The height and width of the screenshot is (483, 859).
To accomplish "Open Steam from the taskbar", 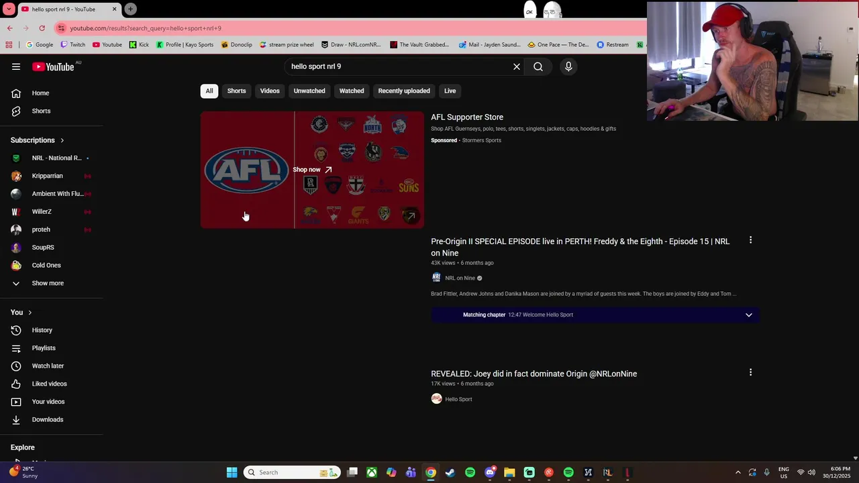I will click(x=450, y=472).
